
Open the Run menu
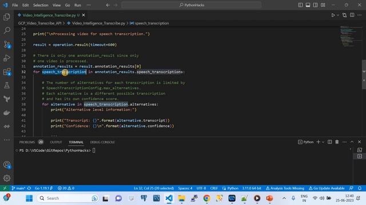coord(78,5)
